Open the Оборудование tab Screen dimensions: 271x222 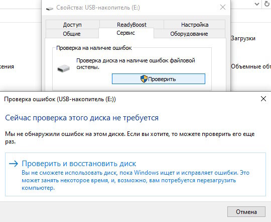point(189,34)
